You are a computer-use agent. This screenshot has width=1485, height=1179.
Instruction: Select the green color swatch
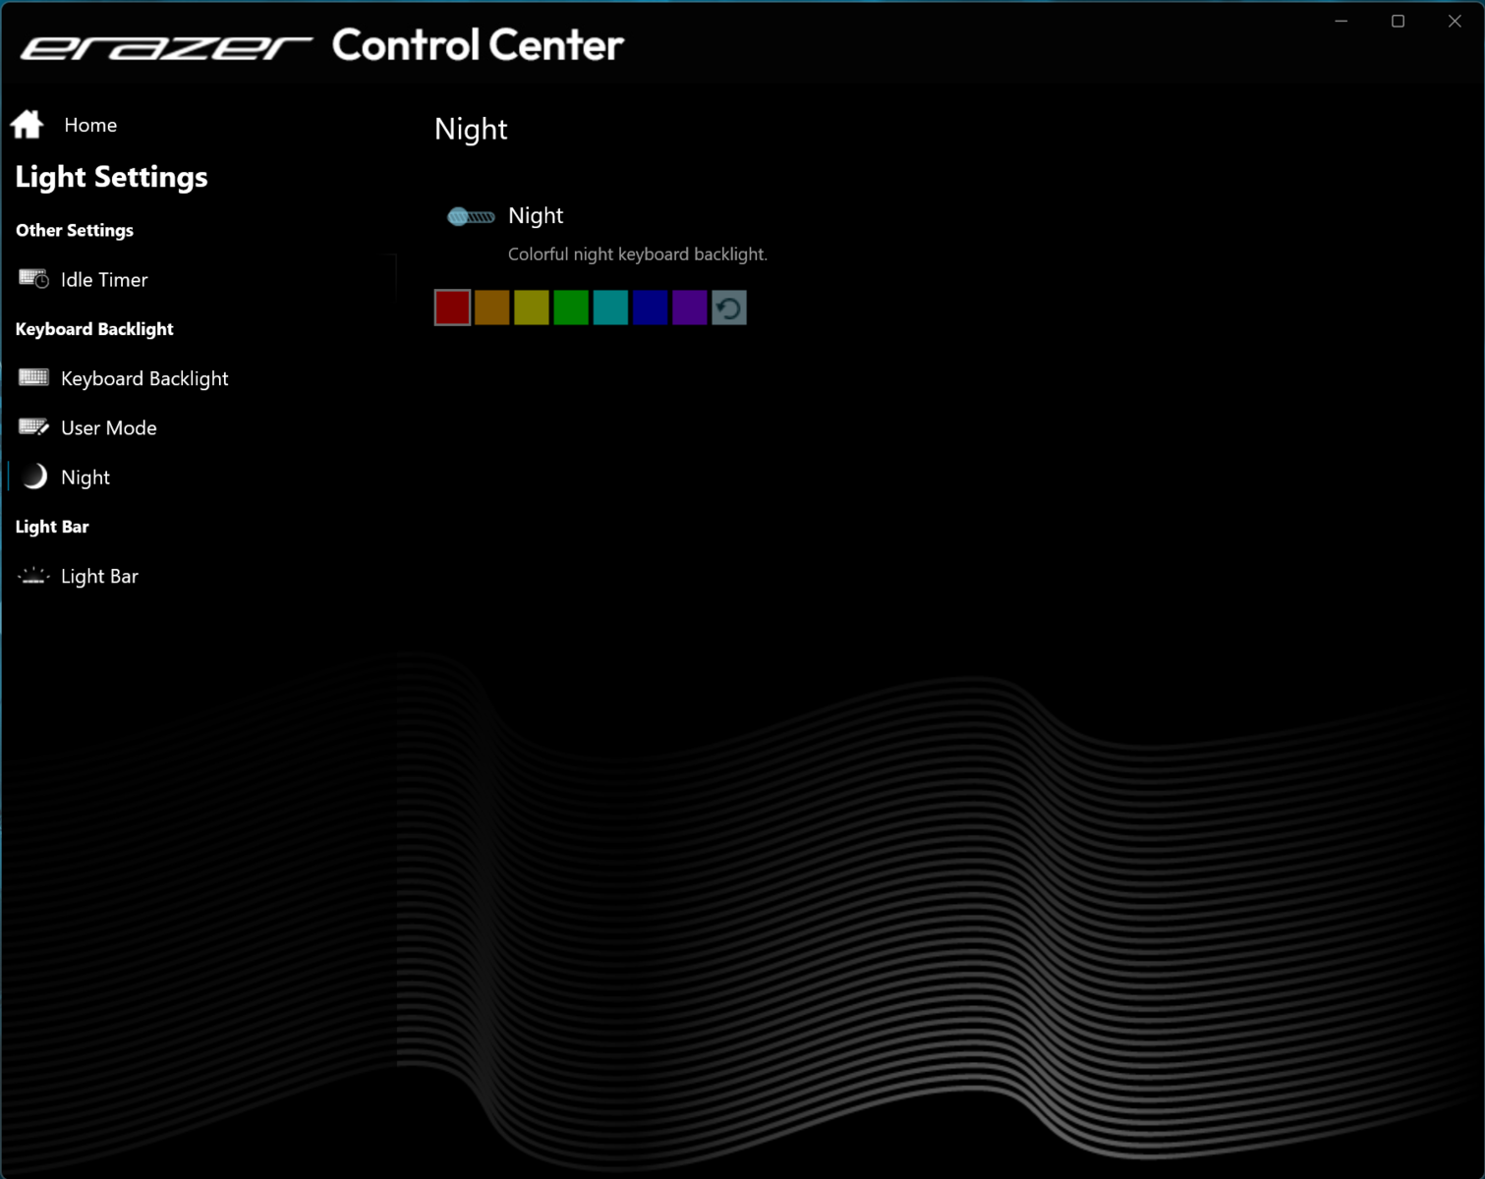point(571,308)
